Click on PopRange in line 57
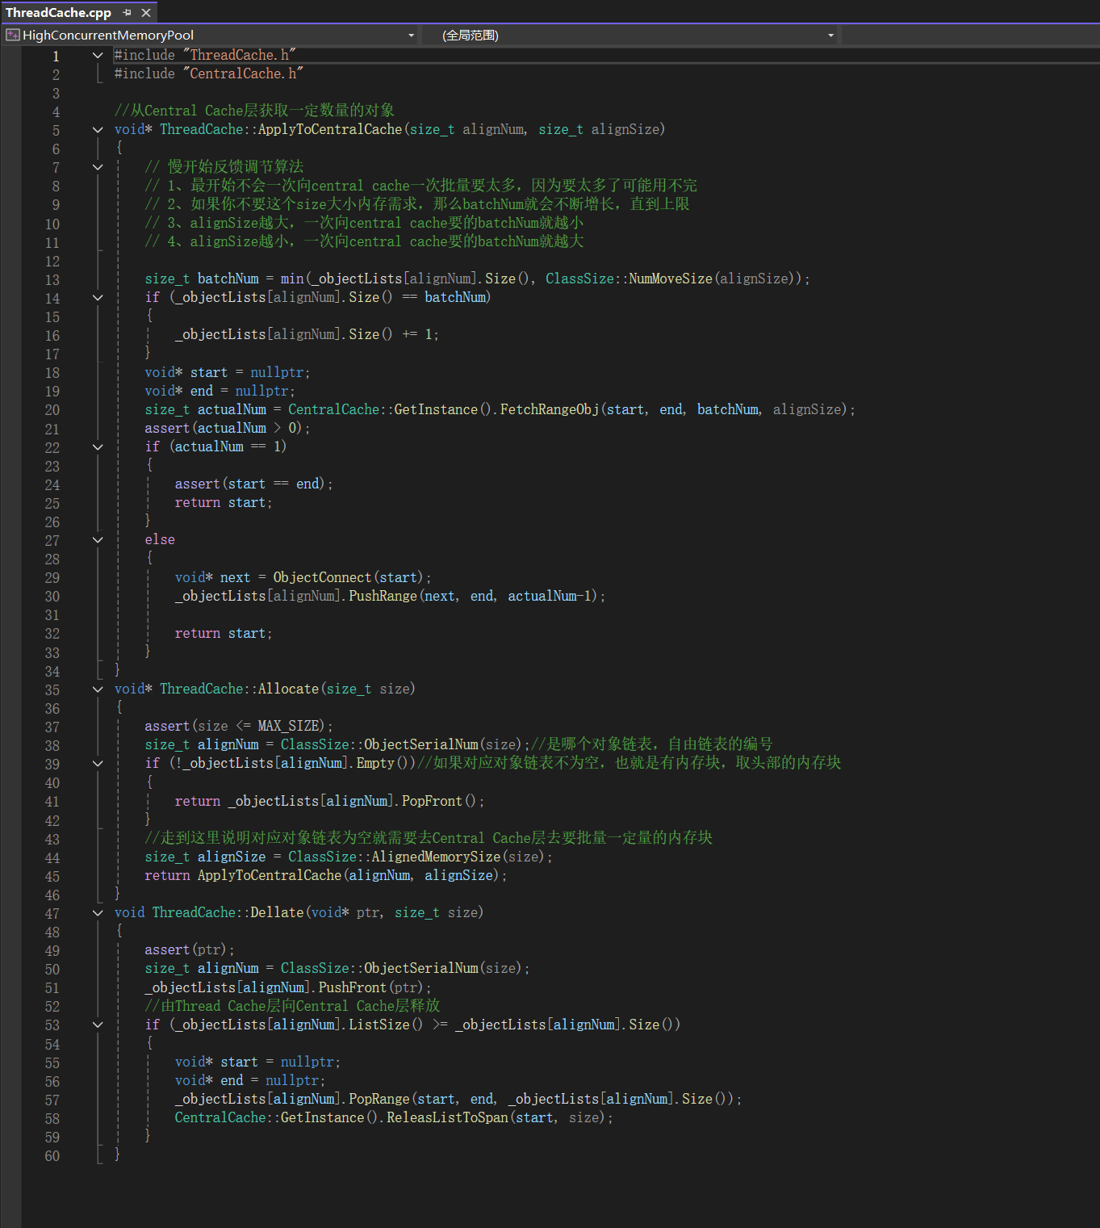Viewport: 1100px width, 1228px height. coord(379,1099)
